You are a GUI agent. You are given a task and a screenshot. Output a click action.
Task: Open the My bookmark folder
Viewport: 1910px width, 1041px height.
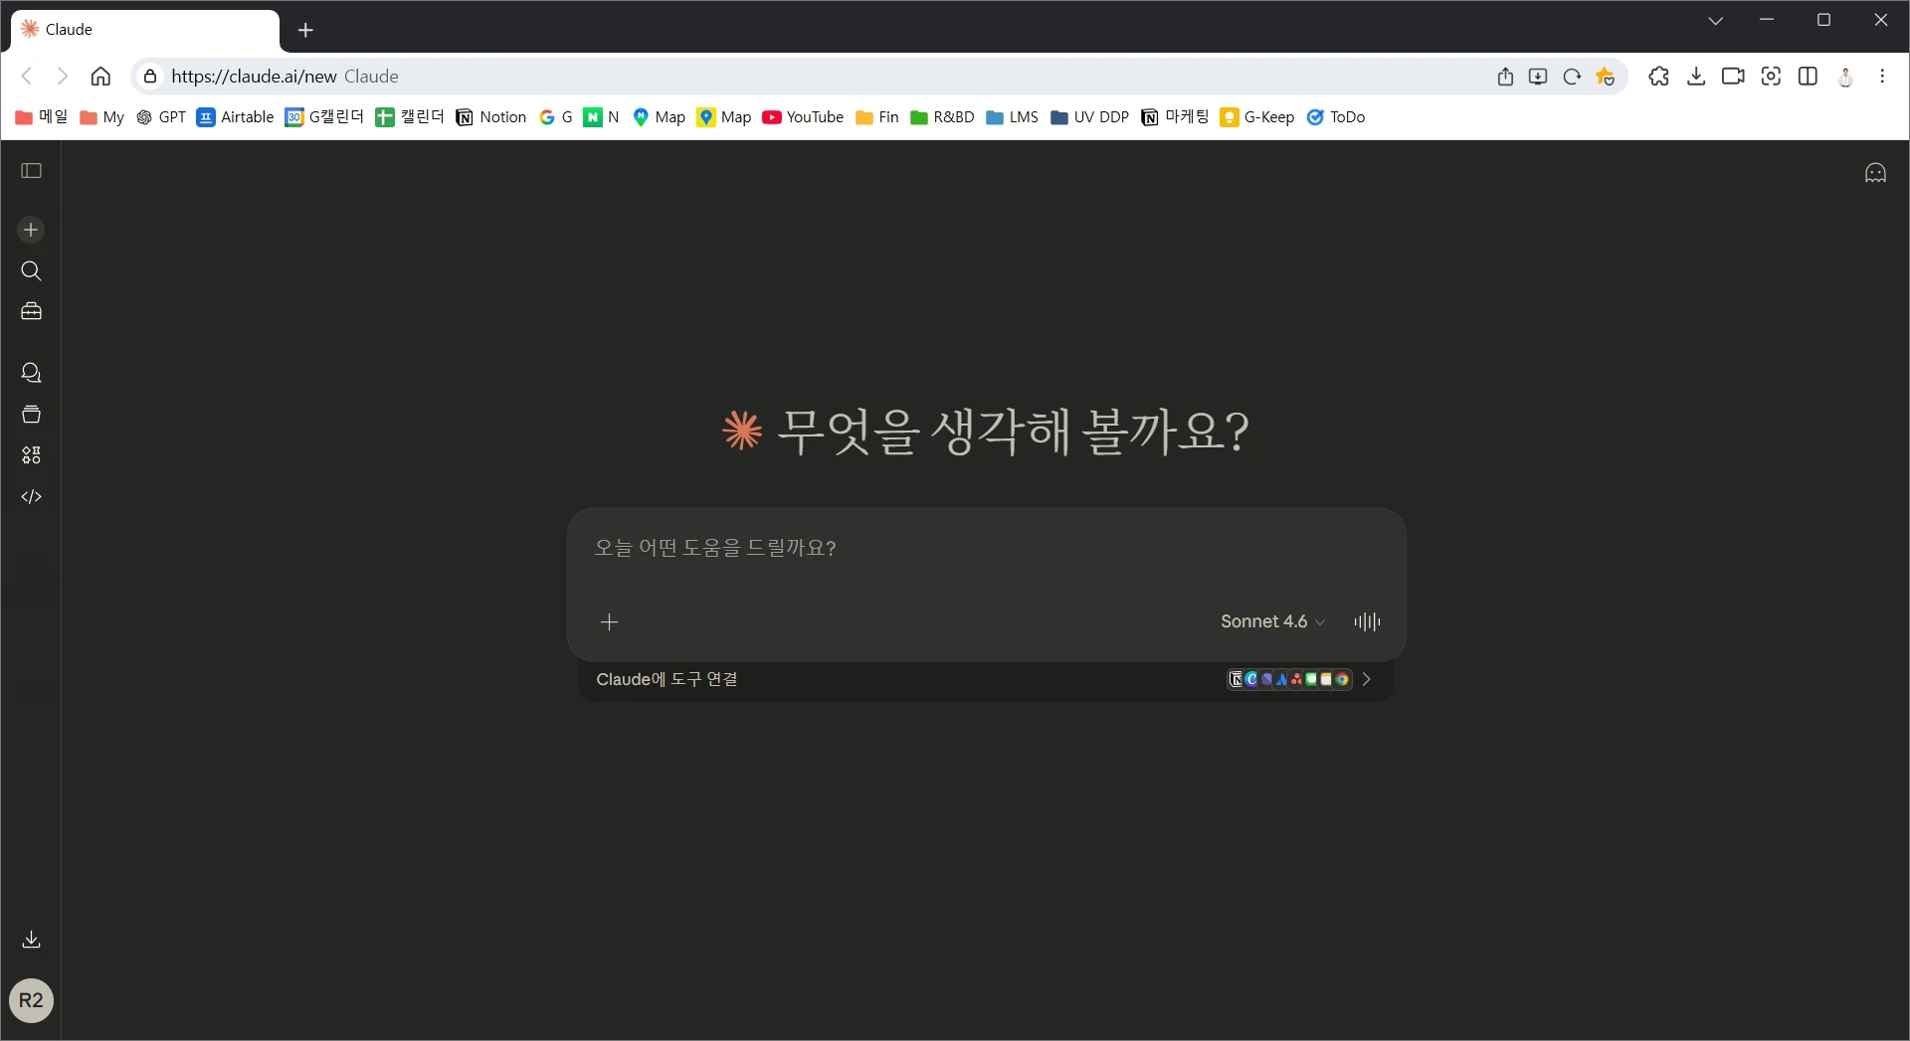(x=101, y=117)
